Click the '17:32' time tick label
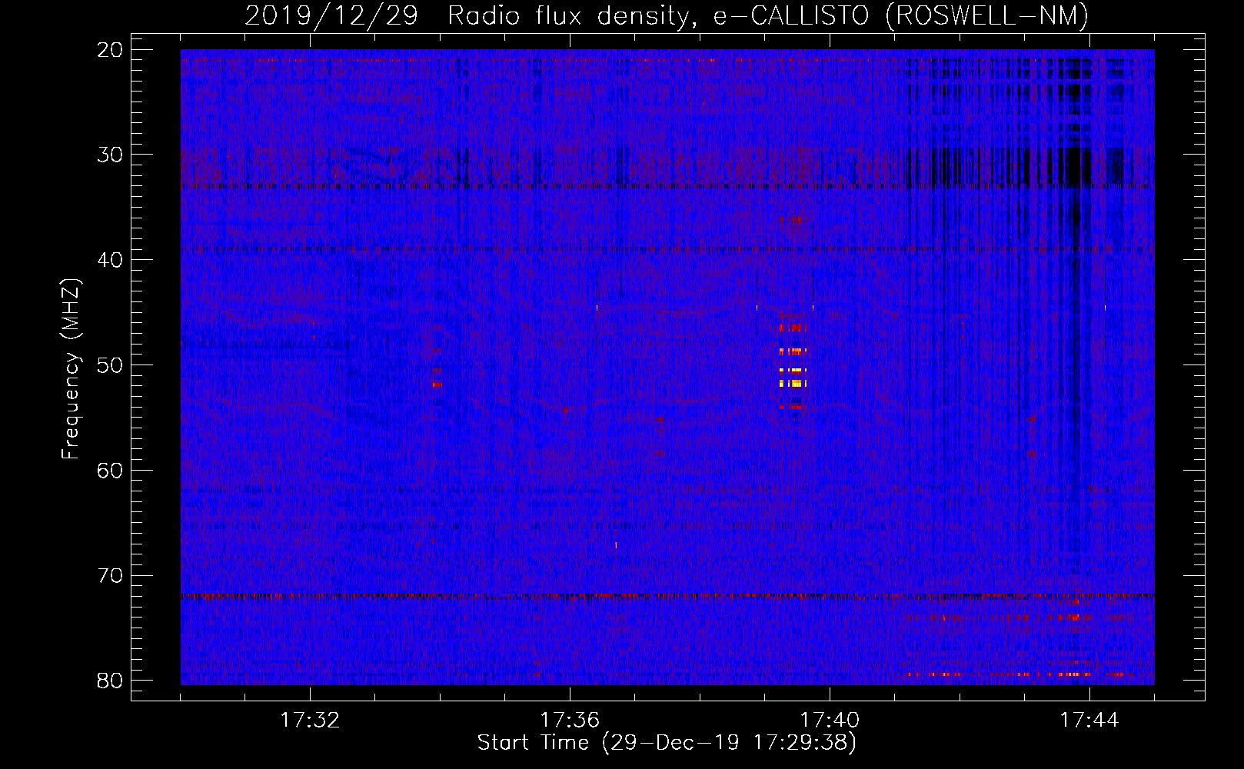Screen dimensions: 1244x769 click(310, 721)
